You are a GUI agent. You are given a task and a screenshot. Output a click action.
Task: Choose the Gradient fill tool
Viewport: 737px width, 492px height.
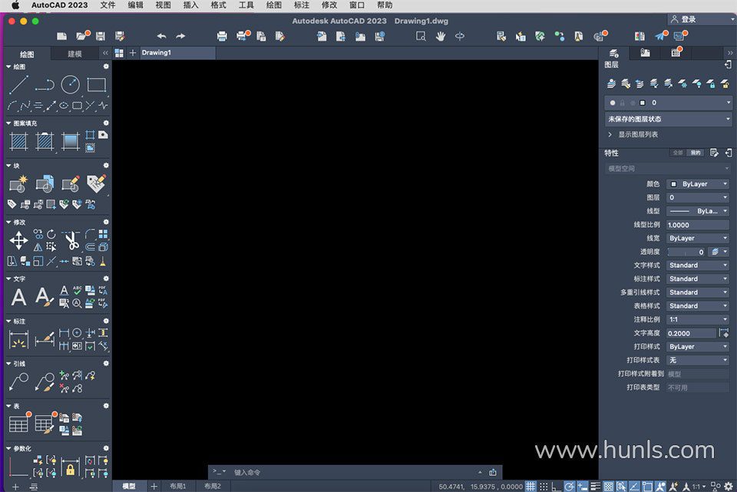point(71,141)
